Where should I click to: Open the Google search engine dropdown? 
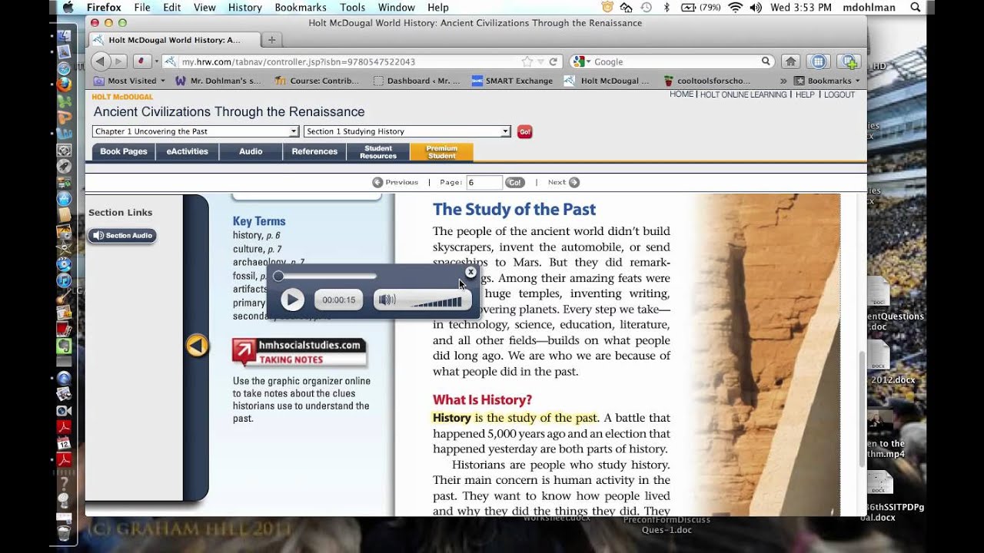(x=581, y=61)
